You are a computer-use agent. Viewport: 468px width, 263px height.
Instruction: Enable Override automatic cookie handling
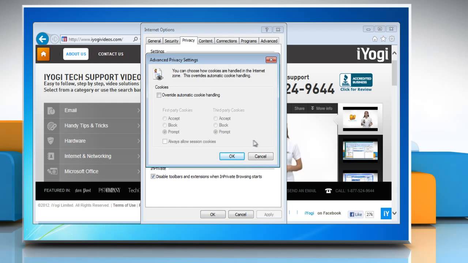[x=159, y=95]
